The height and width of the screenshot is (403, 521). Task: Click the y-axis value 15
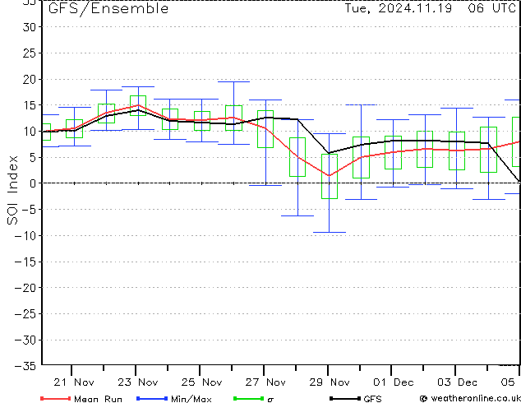tap(30, 105)
